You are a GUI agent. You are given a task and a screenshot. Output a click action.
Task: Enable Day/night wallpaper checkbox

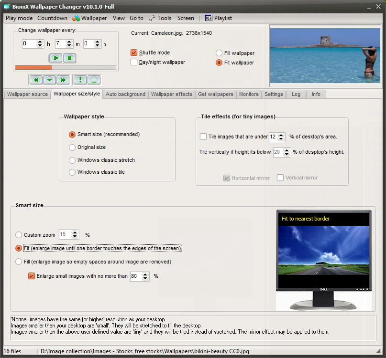(x=134, y=62)
